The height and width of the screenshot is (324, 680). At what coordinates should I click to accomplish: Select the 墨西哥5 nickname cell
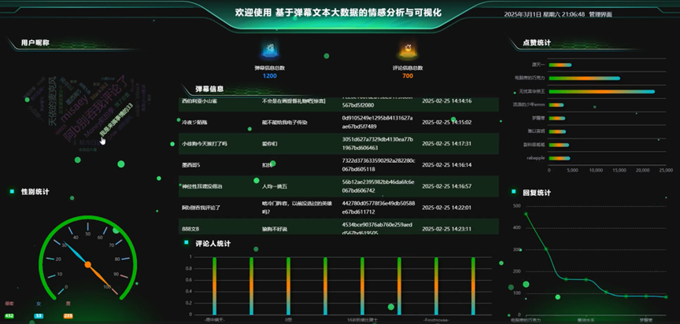click(x=191, y=165)
